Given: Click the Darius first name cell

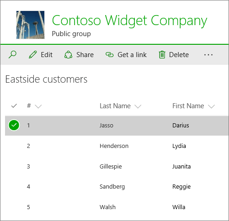Looking at the screenshot, I should point(181,126).
